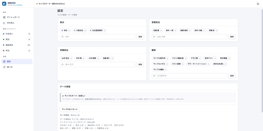This screenshot has width=263, height=131.
Task: Remove 小林 直樹 from 見積担当
Action: point(98,58)
